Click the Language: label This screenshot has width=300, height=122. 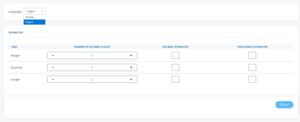pyautogui.click(x=15, y=11)
